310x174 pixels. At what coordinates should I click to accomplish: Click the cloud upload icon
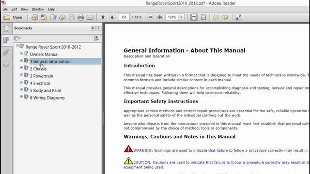pyautogui.click(x=62, y=17)
